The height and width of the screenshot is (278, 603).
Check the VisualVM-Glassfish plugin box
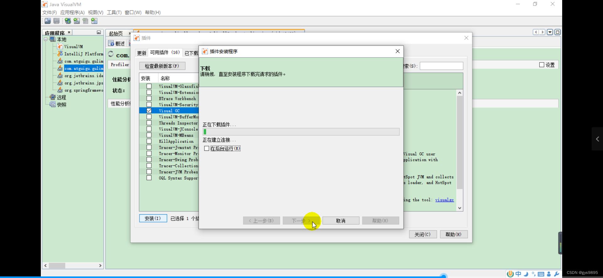(x=149, y=86)
